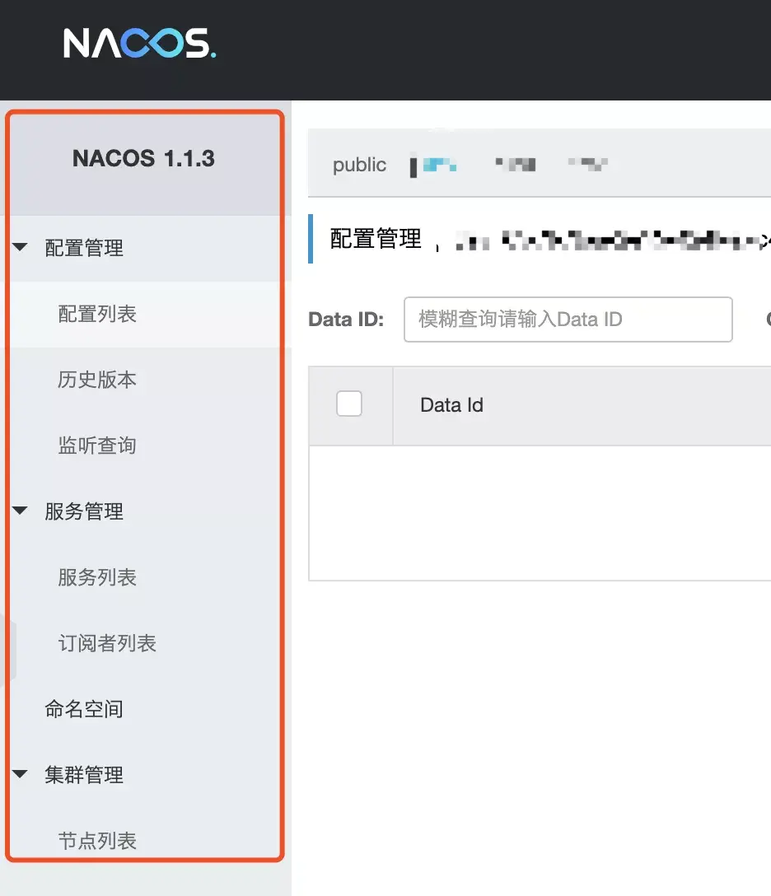The image size is (771, 896).
Task: Collapse the 配置管理 menu arrow
Action: 20,247
